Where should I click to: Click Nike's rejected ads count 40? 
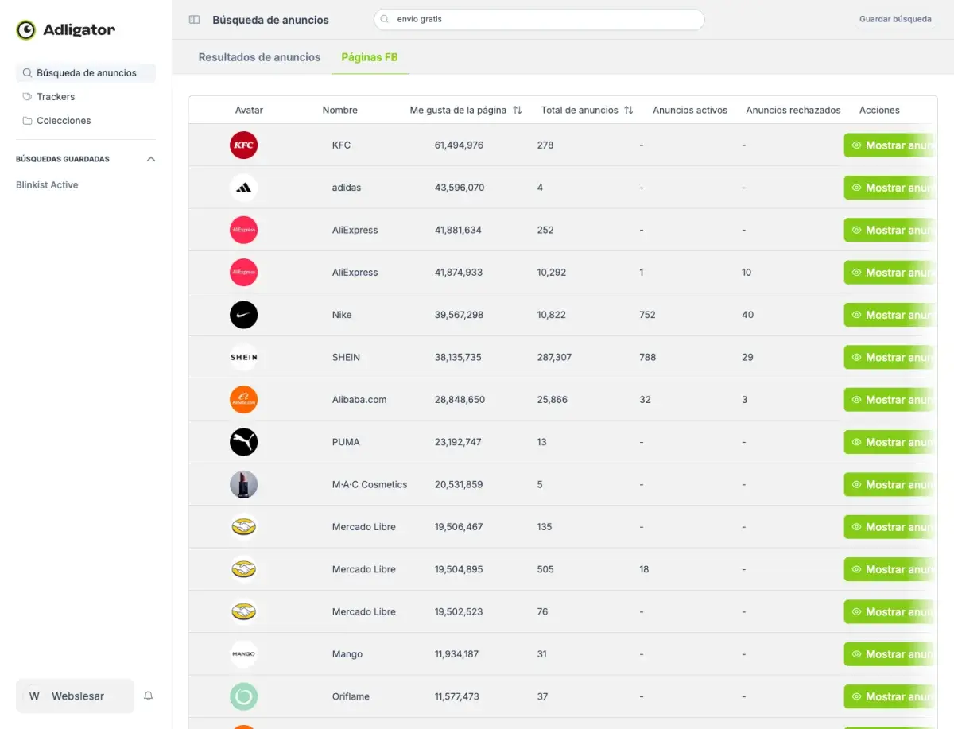pos(747,315)
